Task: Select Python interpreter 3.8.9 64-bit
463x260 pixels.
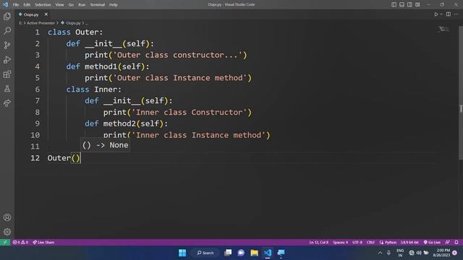Action: (409, 243)
